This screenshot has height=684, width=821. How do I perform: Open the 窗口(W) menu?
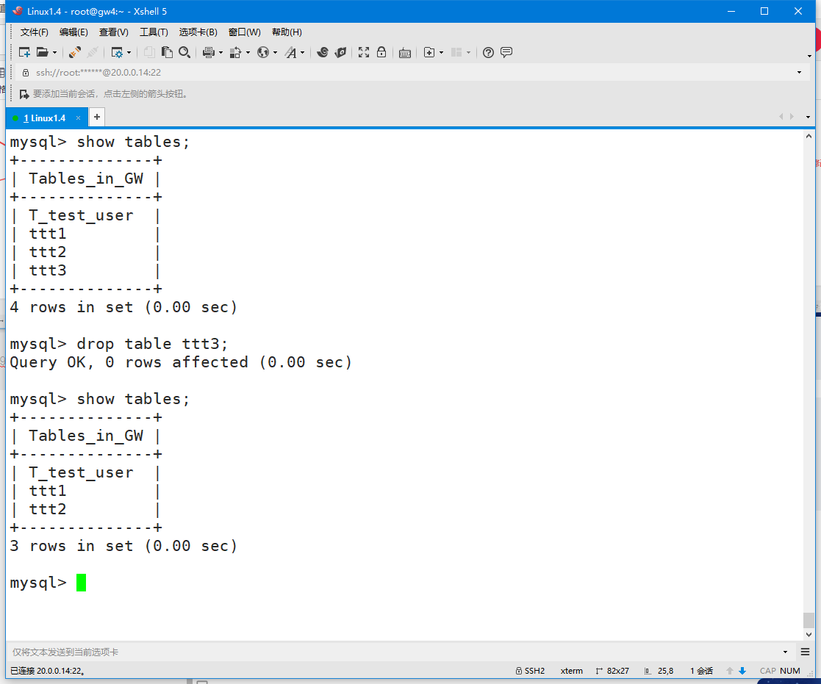click(245, 32)
